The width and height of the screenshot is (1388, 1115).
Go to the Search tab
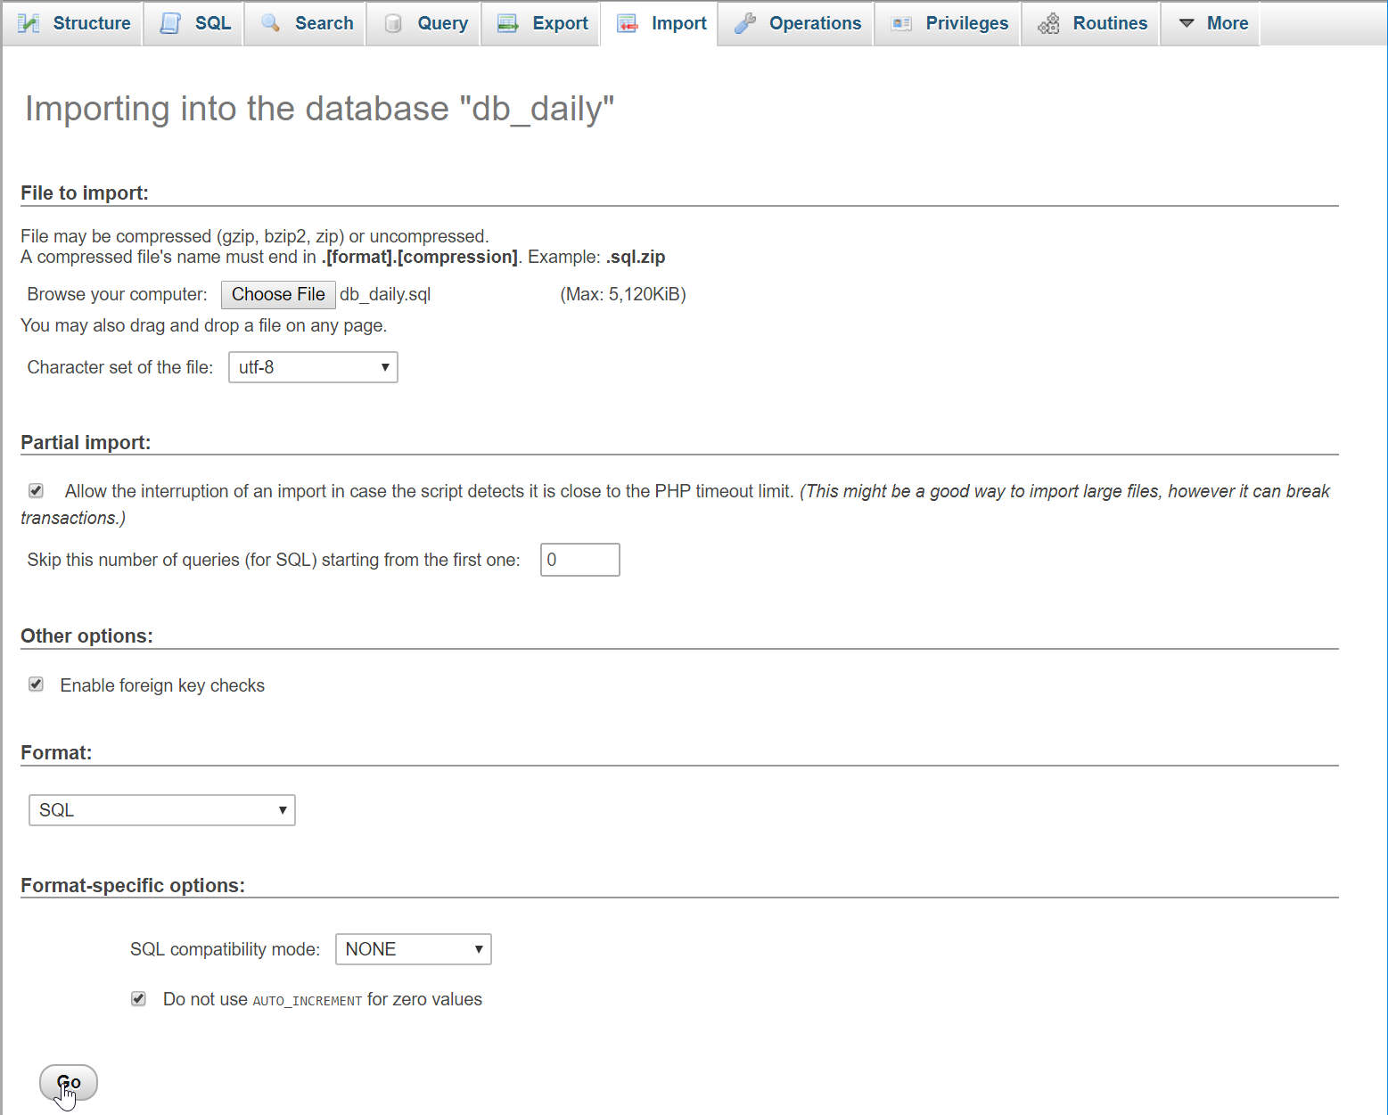(x=306, y=23)
